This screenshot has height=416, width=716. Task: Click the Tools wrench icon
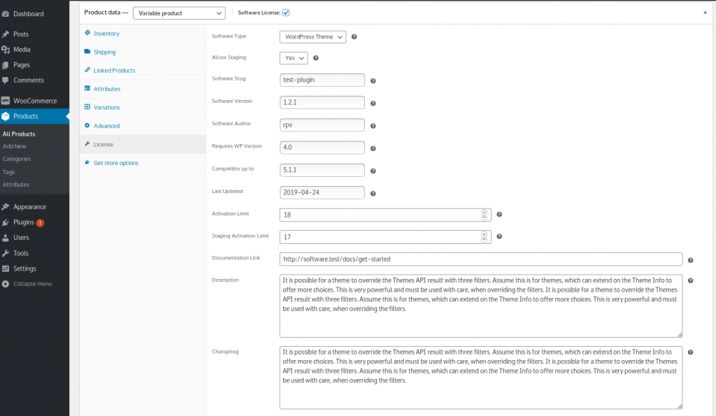(x=6, y=253)
